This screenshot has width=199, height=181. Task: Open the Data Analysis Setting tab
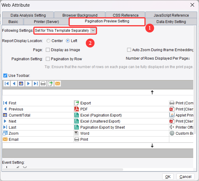point(28,15)
